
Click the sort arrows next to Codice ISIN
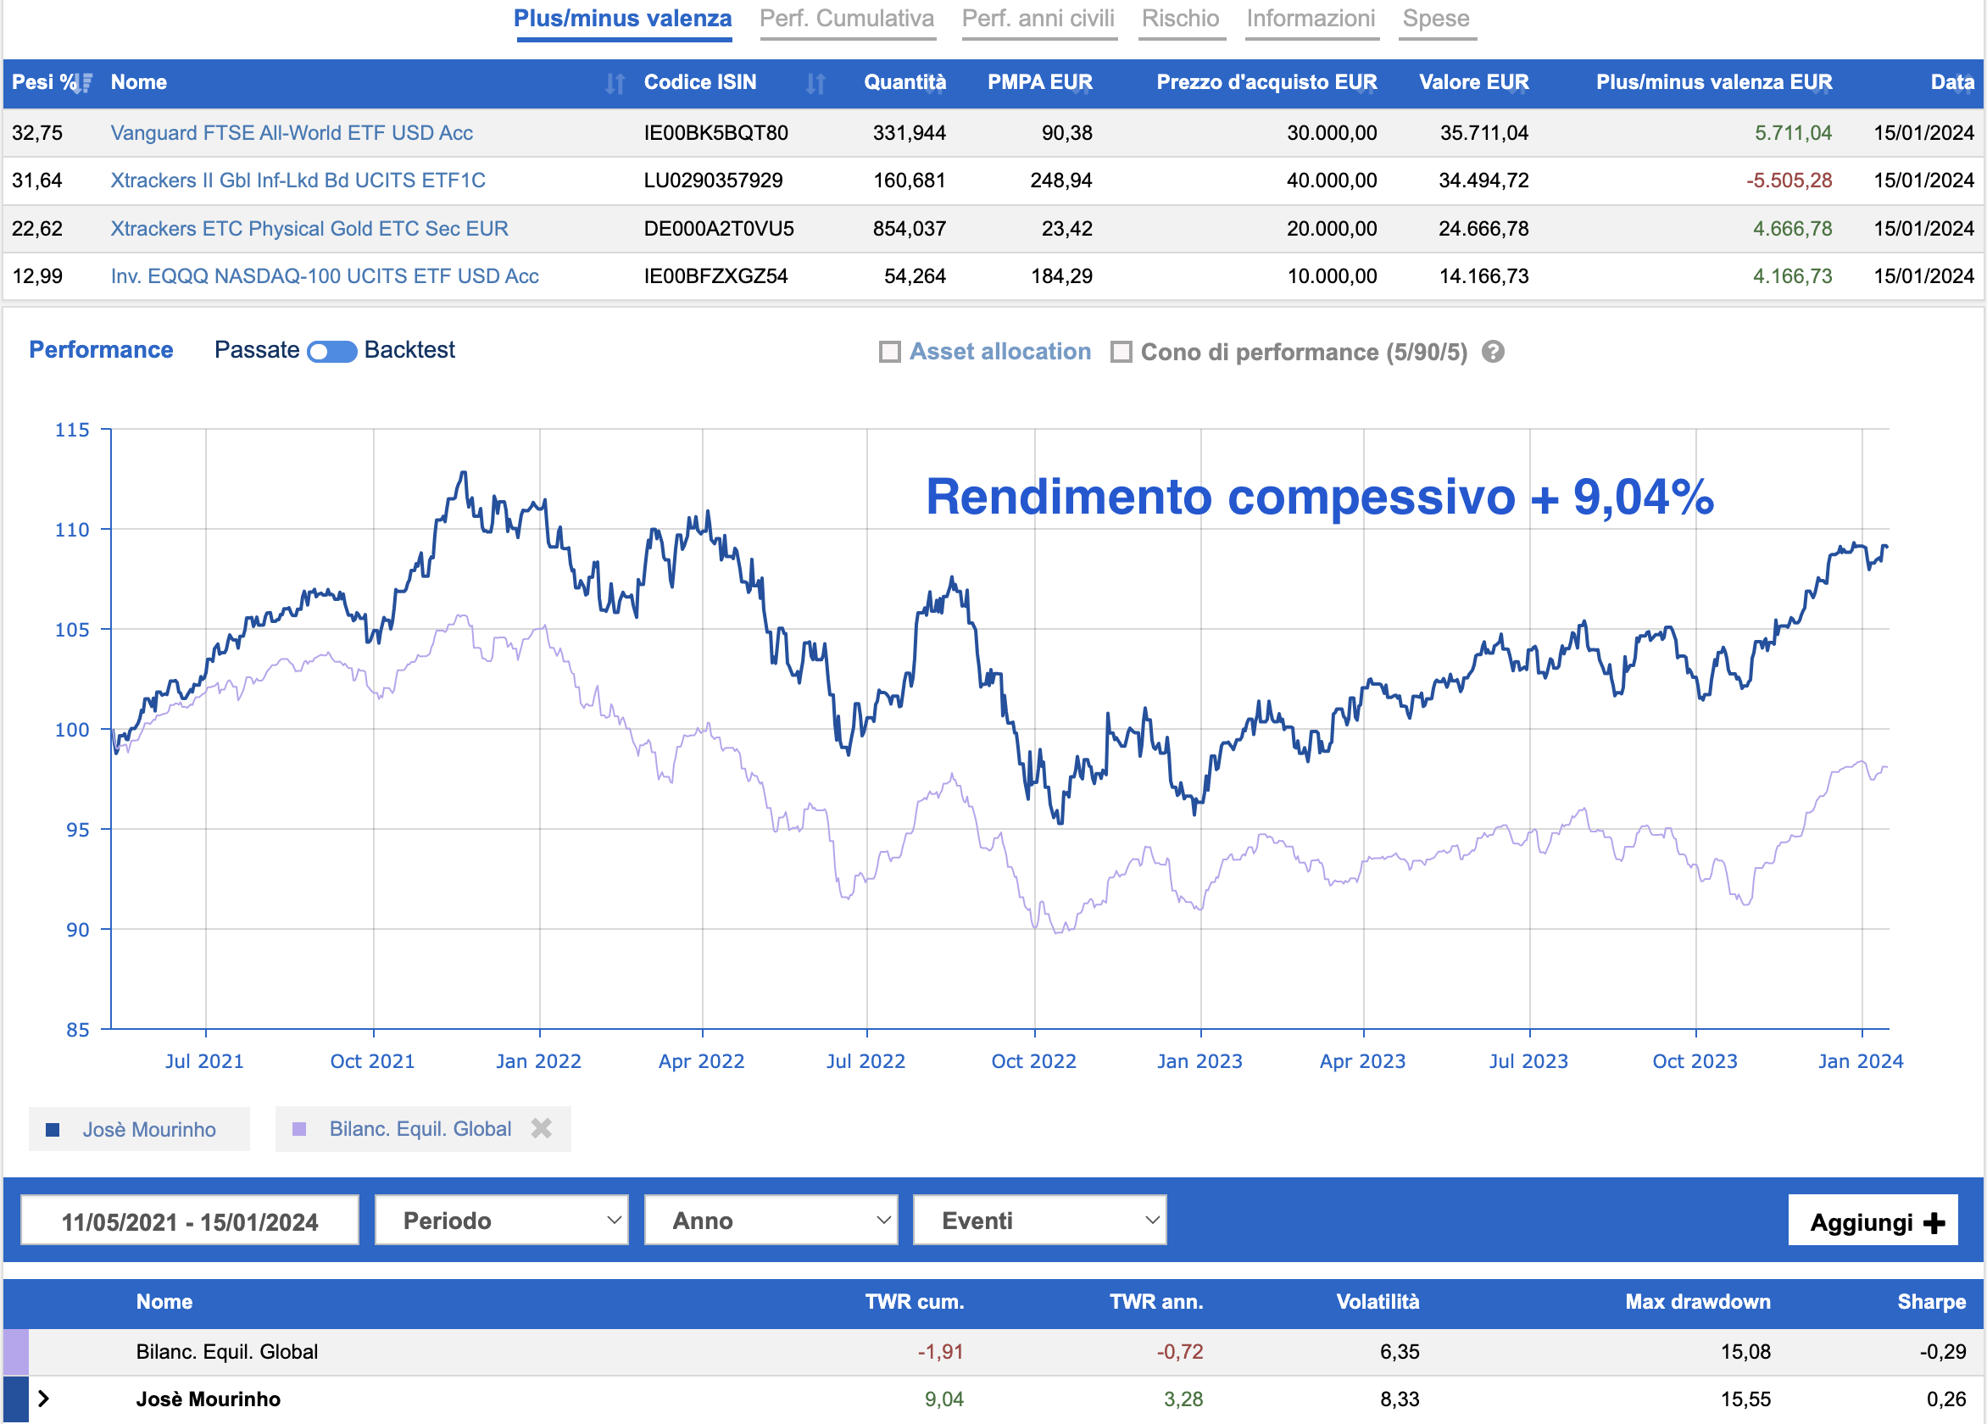pos(815,83)
